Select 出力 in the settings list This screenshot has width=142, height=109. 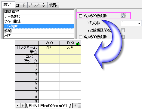[x=39, y=36]
